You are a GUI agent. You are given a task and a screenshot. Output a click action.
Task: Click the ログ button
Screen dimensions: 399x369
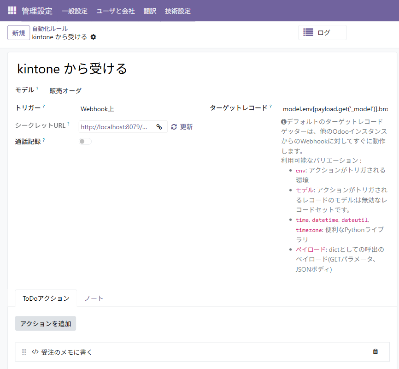coord(323,32)
